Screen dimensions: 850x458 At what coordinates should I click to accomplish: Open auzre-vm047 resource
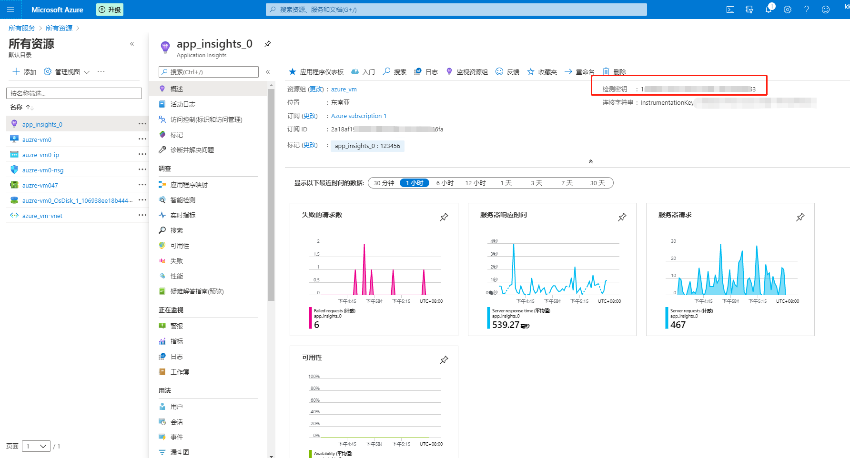[x=40, y=185]
